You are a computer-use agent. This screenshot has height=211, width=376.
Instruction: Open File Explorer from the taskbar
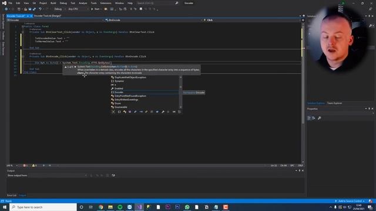click(x=110, y=207)
